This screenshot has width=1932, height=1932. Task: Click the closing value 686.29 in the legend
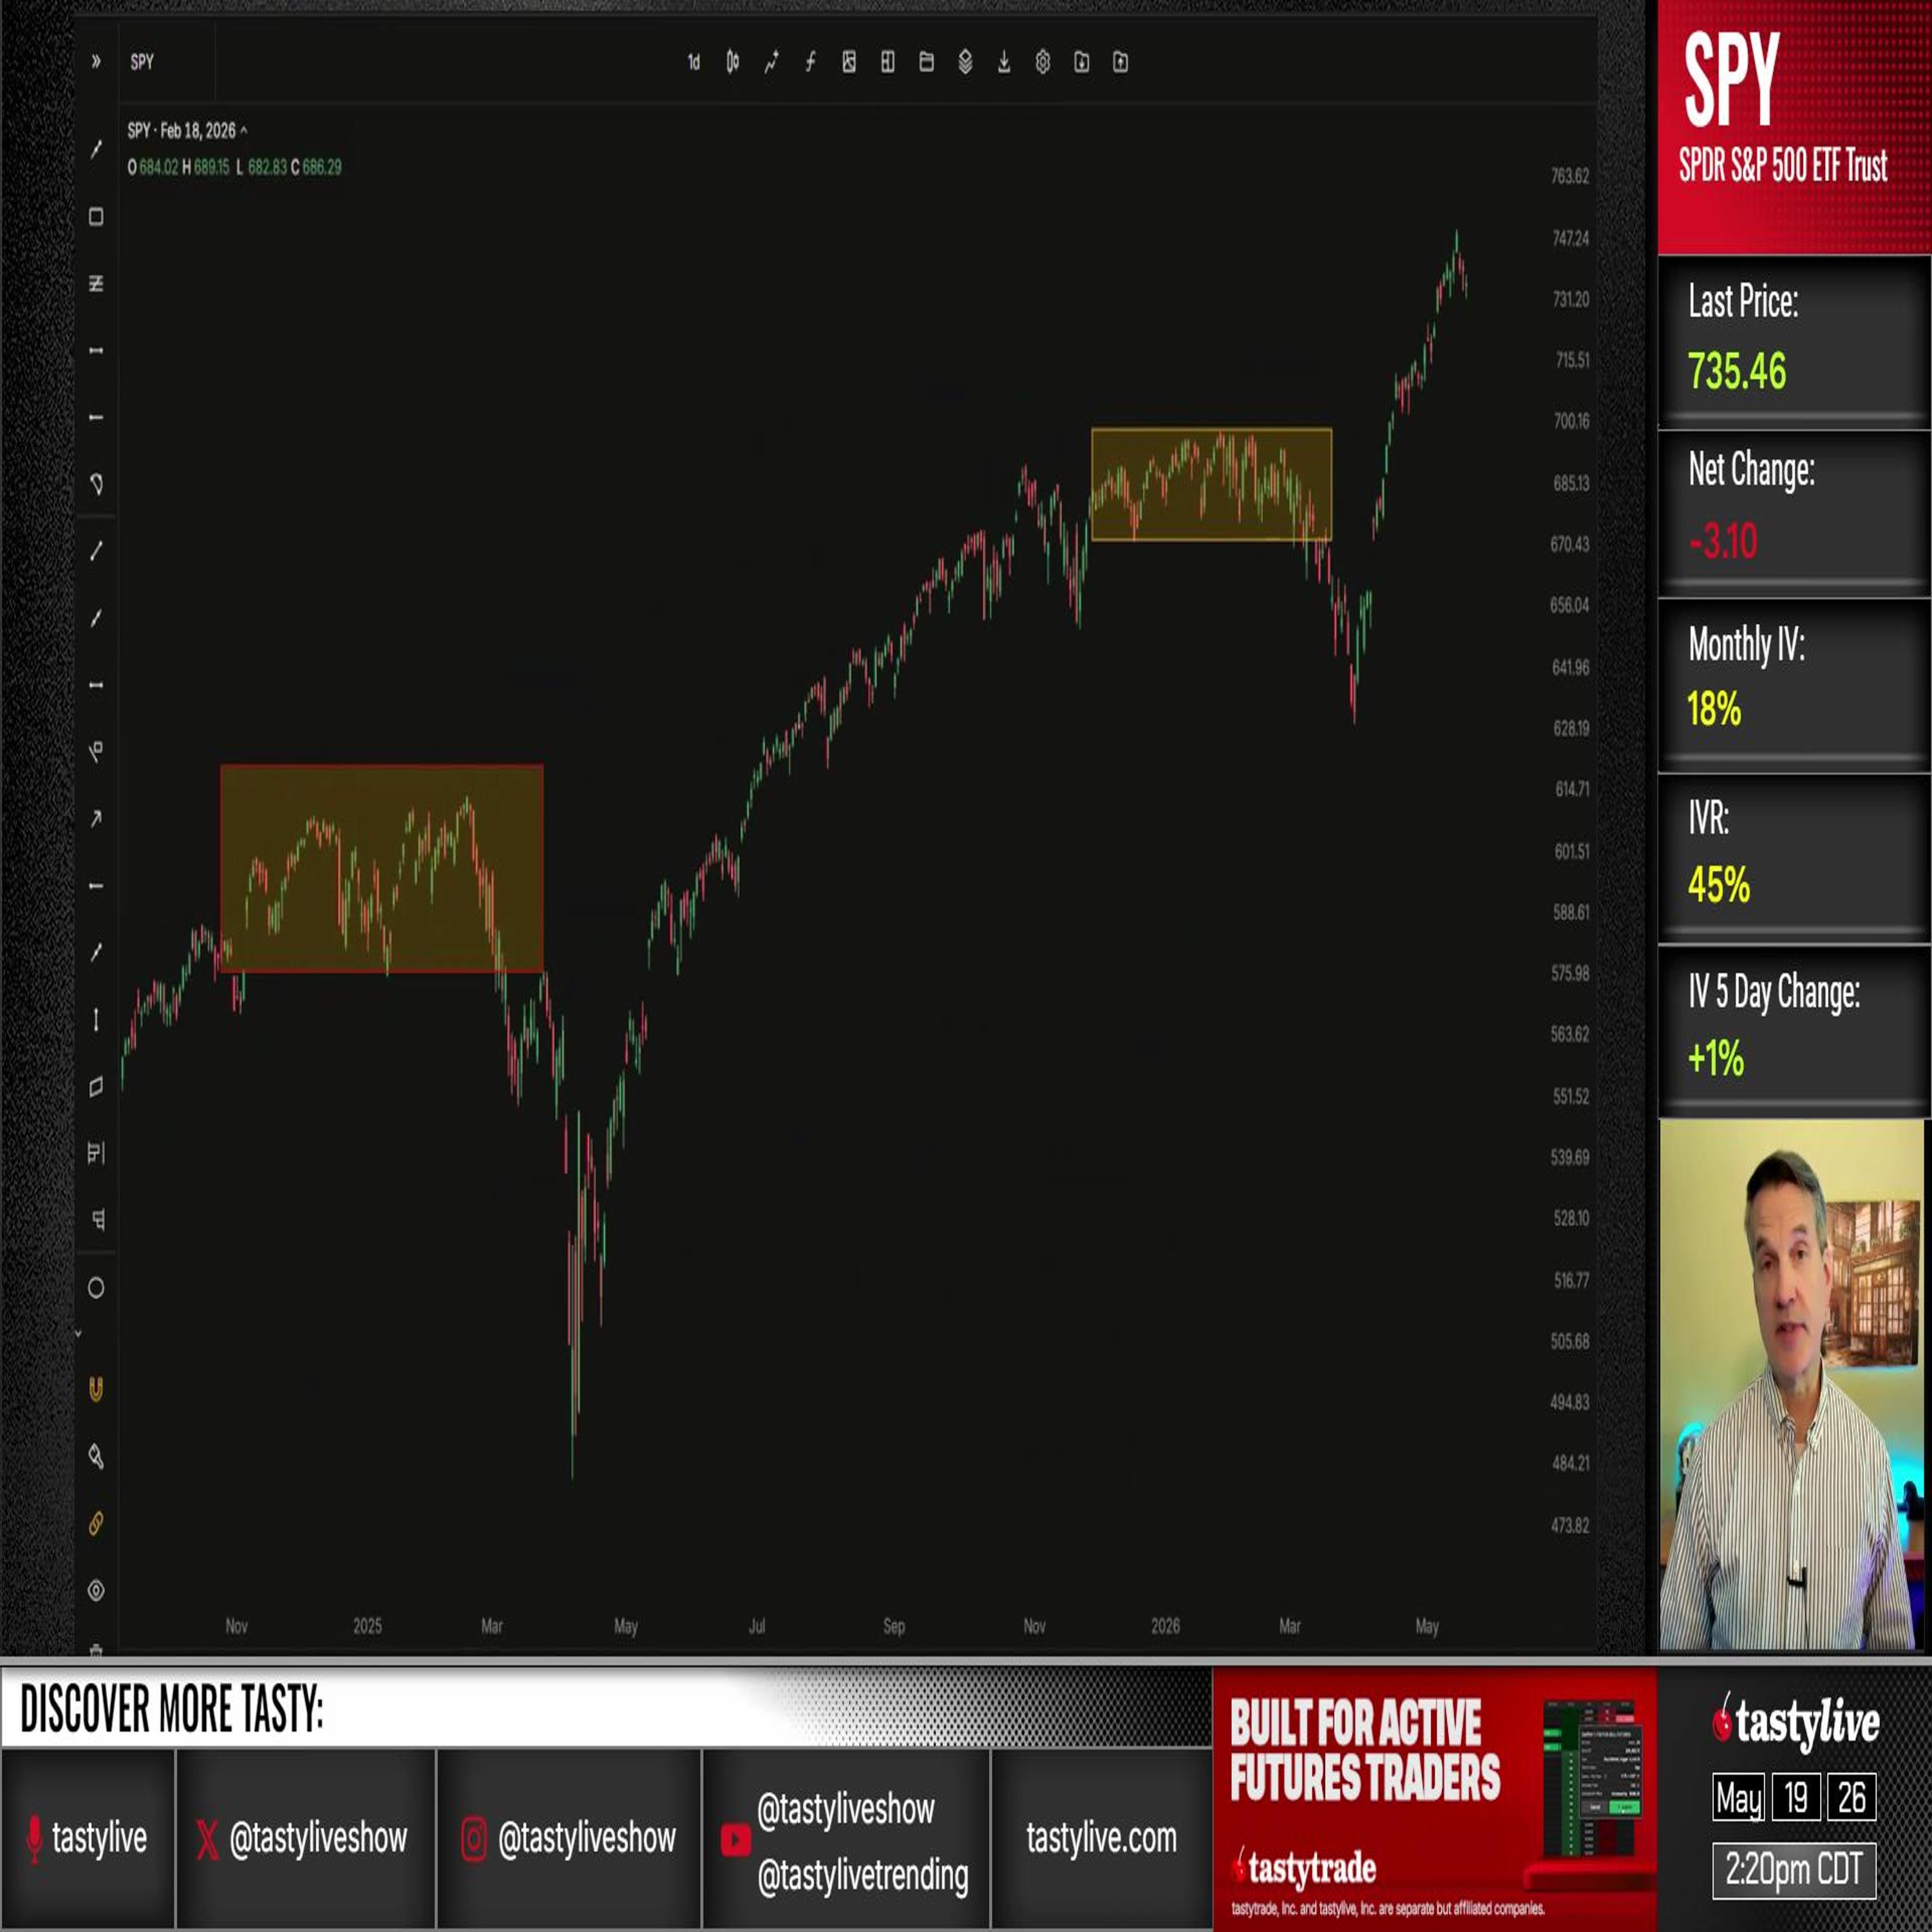322,167
